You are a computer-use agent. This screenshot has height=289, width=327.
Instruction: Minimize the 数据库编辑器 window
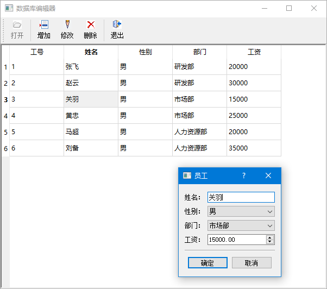click(x=265, y=8)
